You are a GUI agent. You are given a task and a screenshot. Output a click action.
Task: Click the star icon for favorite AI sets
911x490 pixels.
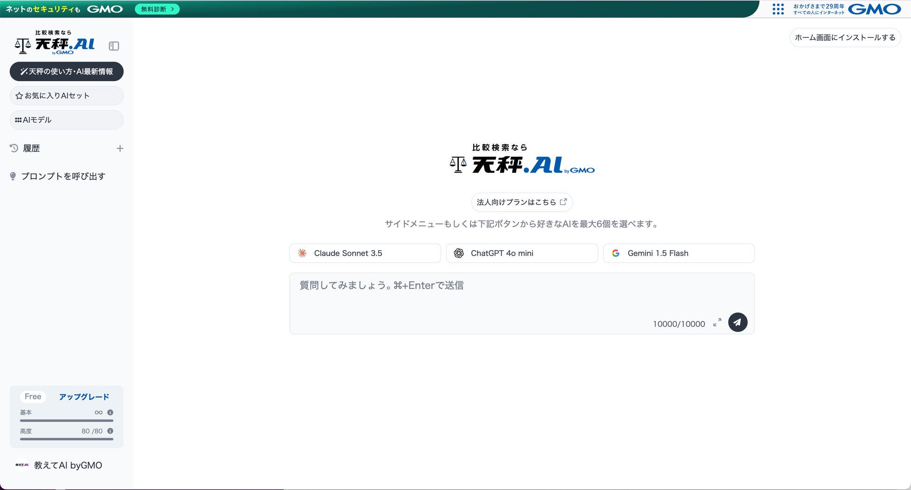[x=19, y=96]
